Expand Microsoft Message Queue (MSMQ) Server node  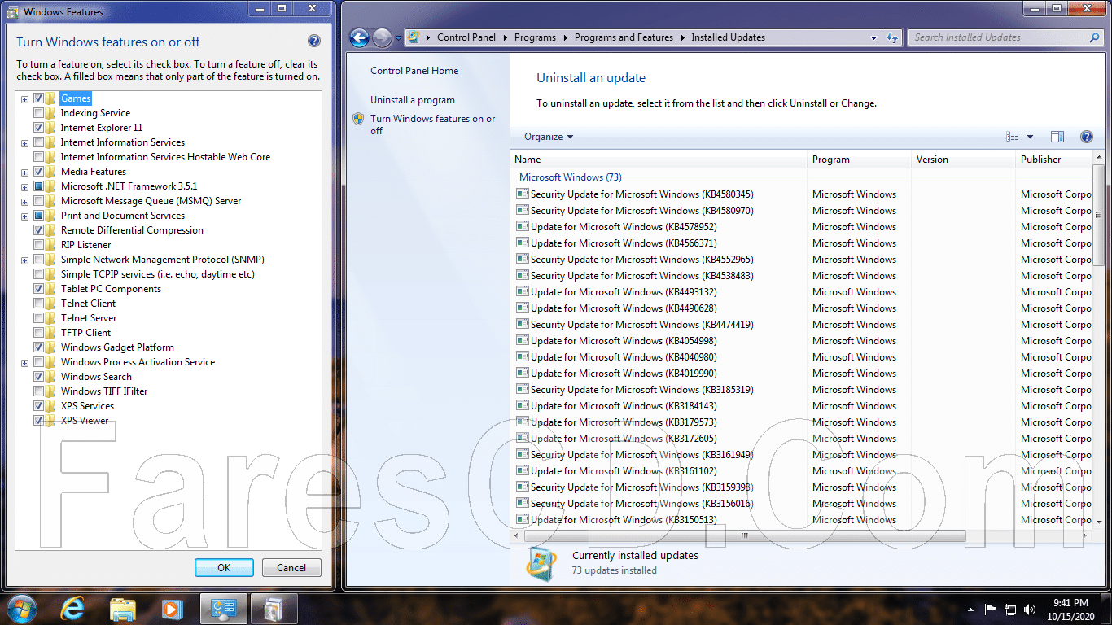25,201
